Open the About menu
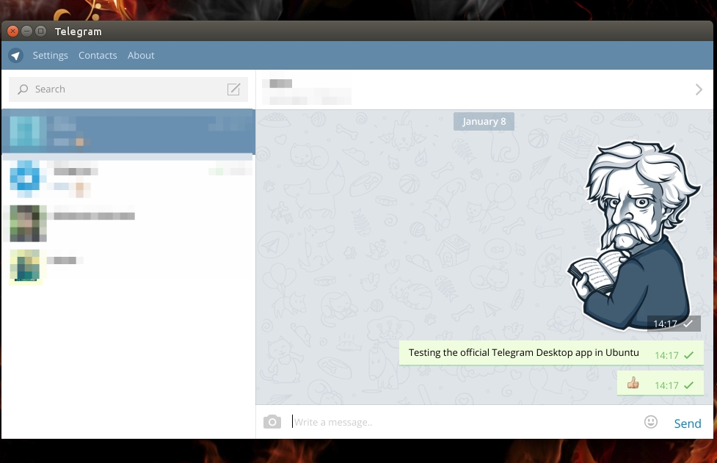The image size is (717, 463). coord(141,56)
